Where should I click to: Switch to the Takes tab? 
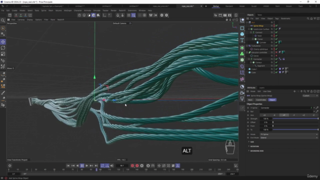pos(259,15)
